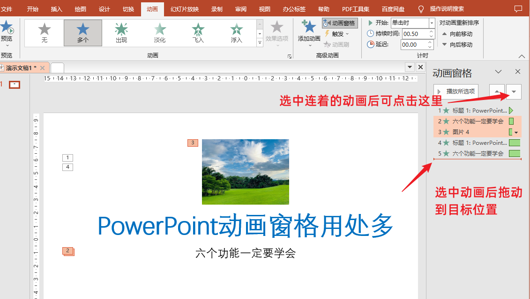Screen dimensions: 530x299
Task: Select slide 1 thumbnail in slide panel
Action: click(14, 85)
